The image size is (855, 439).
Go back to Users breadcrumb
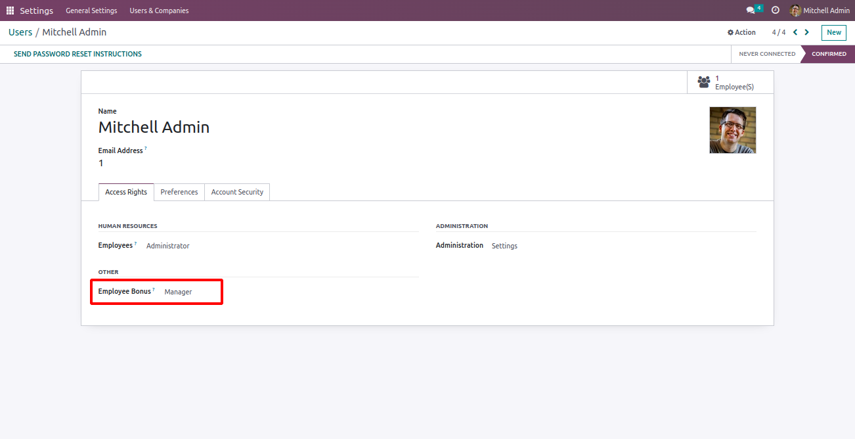(20, 32)
